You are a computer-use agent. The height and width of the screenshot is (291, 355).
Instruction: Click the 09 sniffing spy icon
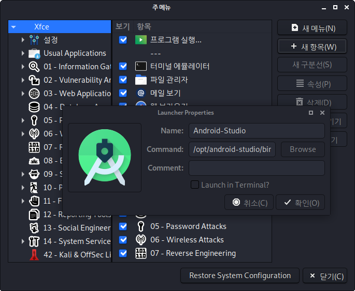click(34, 174)
